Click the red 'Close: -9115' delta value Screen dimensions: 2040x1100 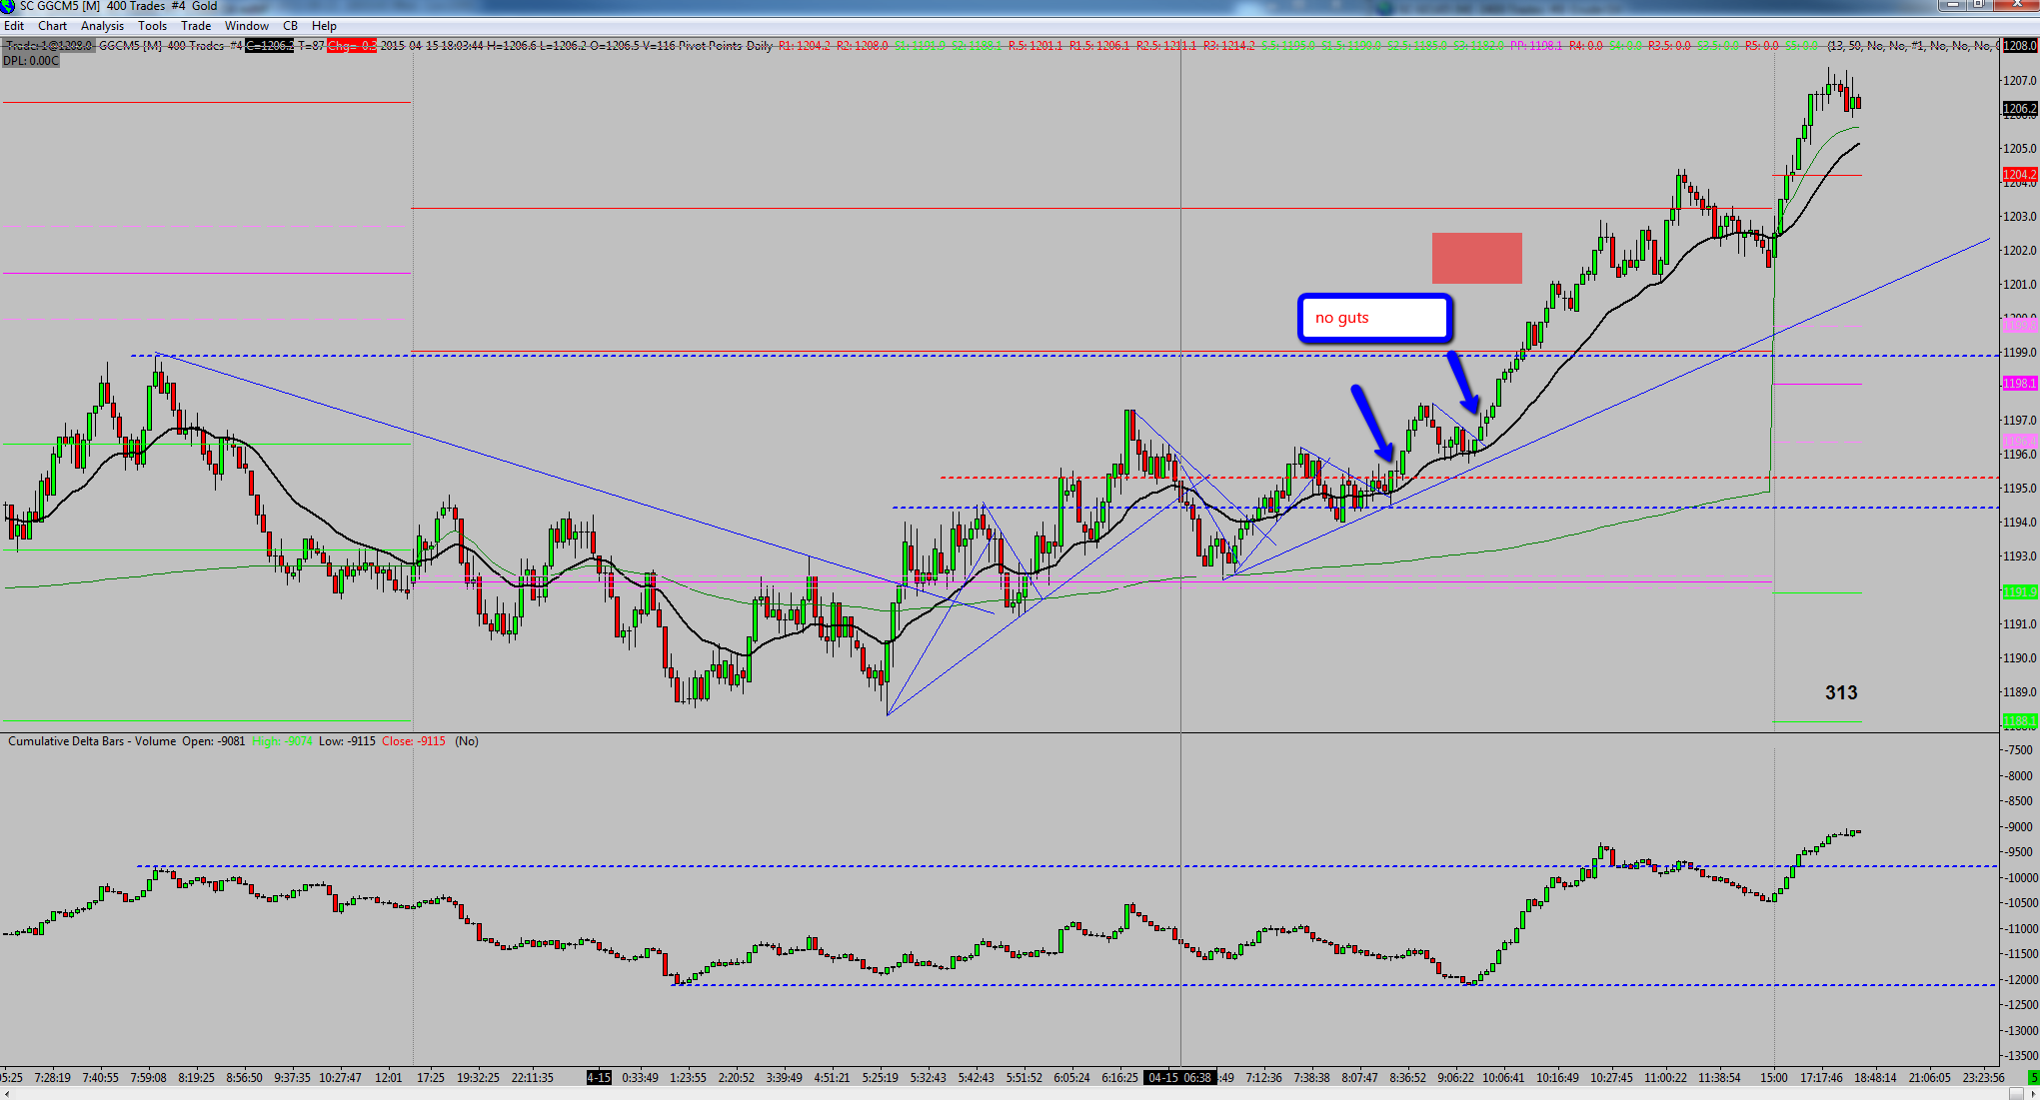(414, 741)
